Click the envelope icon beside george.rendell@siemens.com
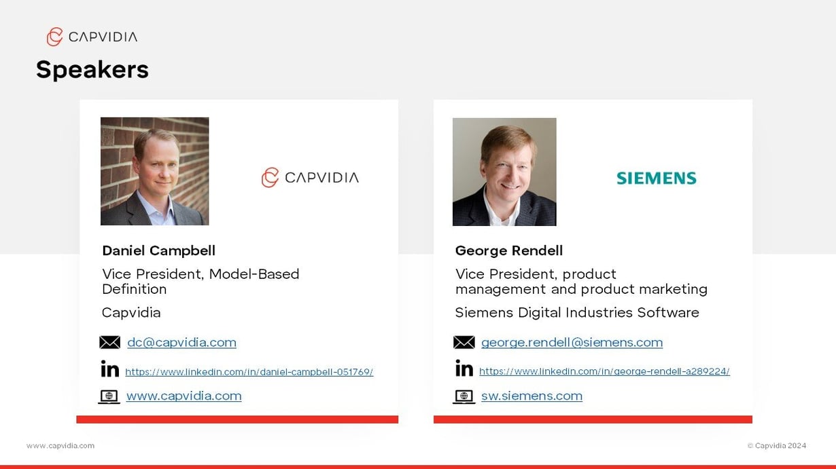Screen dimensions: 836x469 click(464, 342)
